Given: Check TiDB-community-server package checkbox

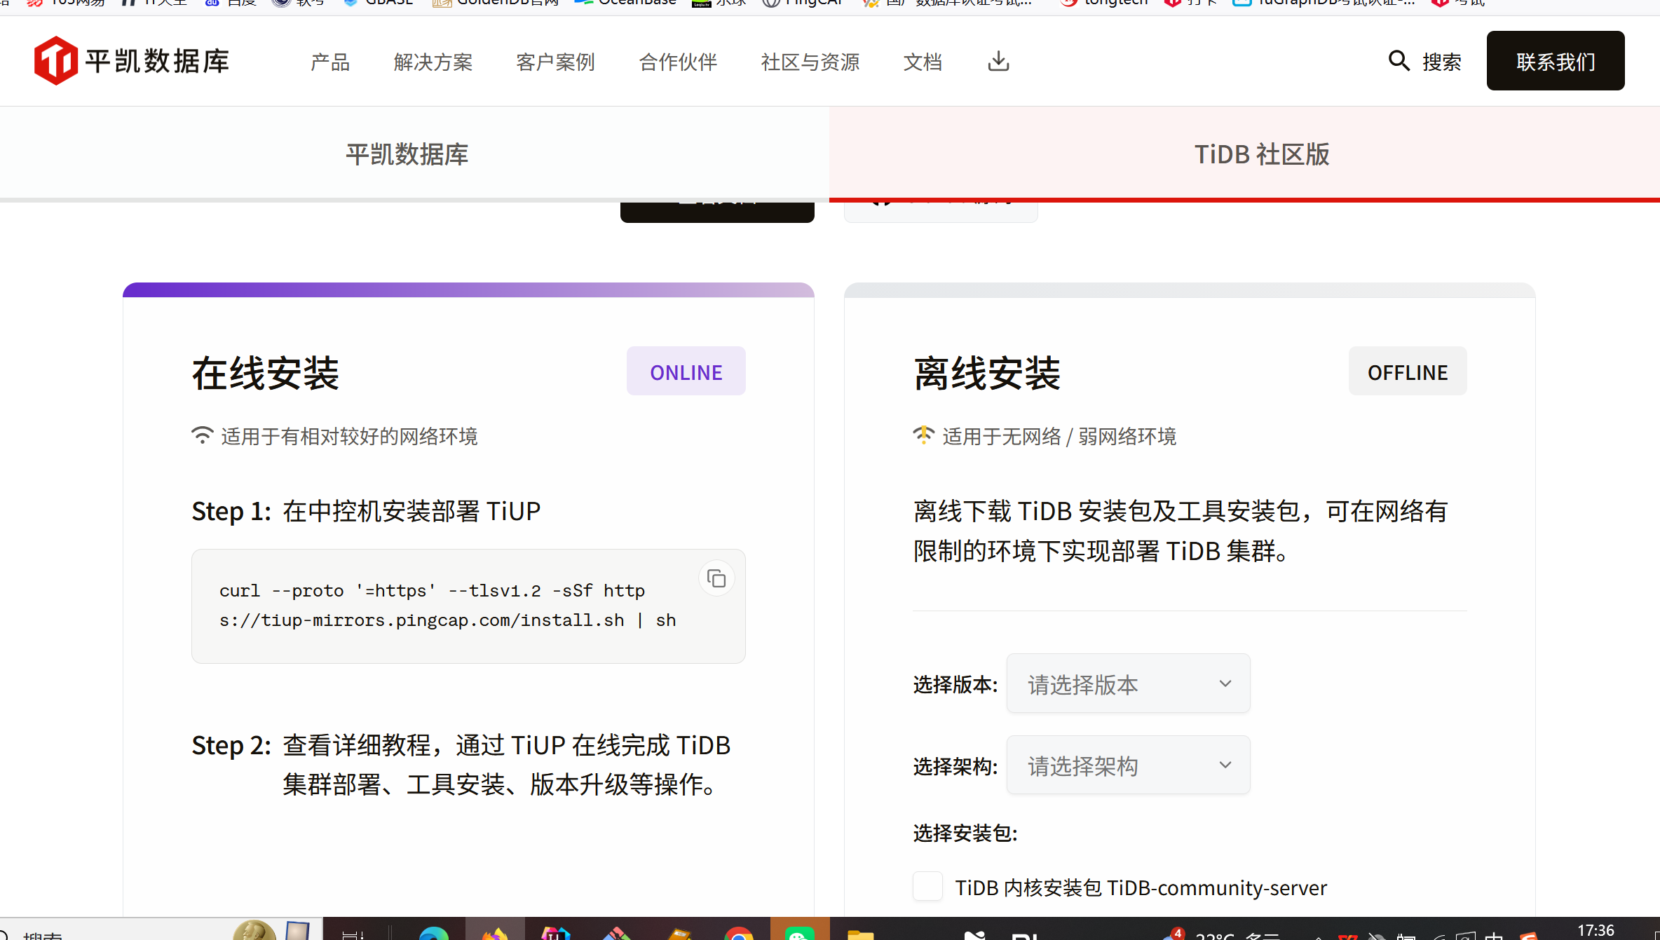Looking at the screenshot, I should coord(927,887).
